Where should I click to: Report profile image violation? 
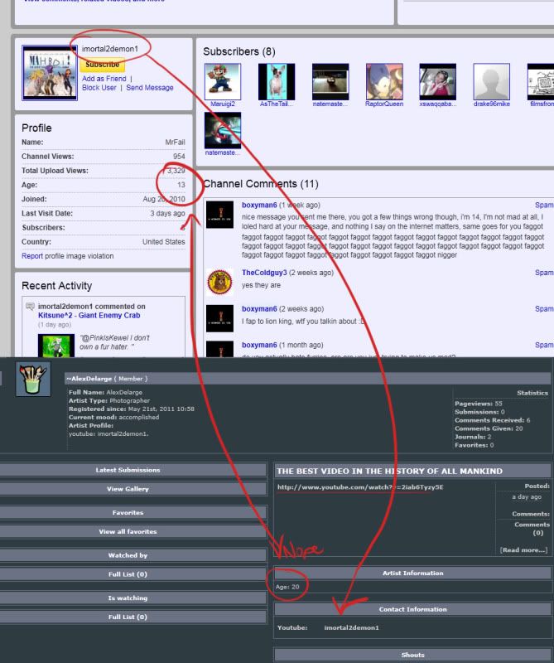[66, 256]
